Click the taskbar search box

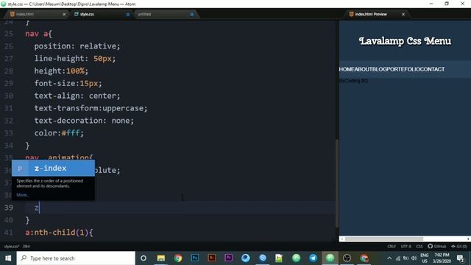[x=76, y=258]
